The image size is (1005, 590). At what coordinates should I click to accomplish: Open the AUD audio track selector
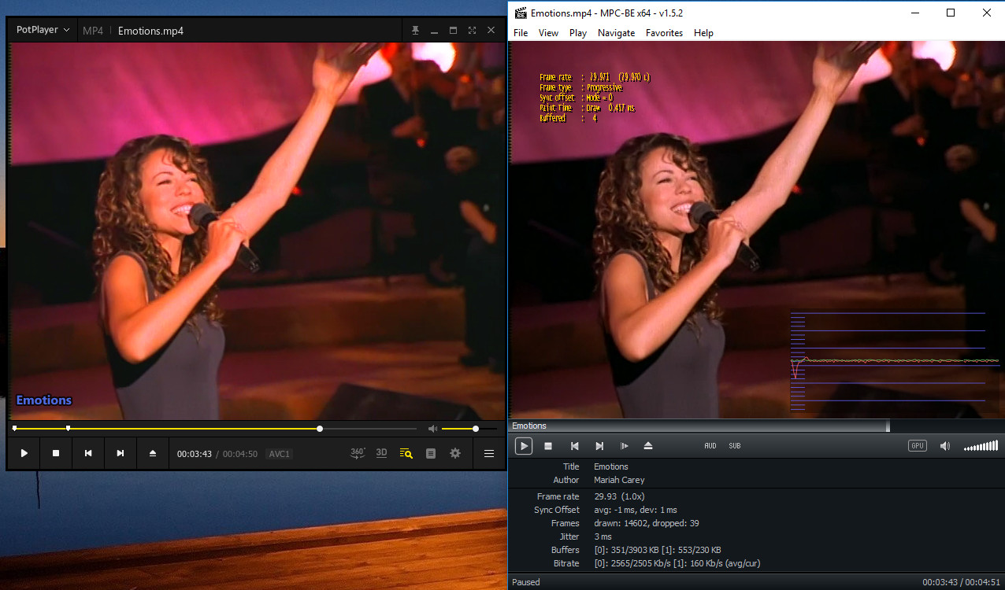point(710,446)
